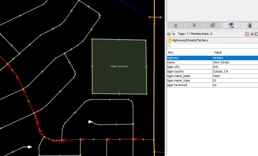Click the yellow tertiary road preset icon
Image resolution: width=258 pixels, height=156 pixels.
pyautogui.click(x=170, y=40)
